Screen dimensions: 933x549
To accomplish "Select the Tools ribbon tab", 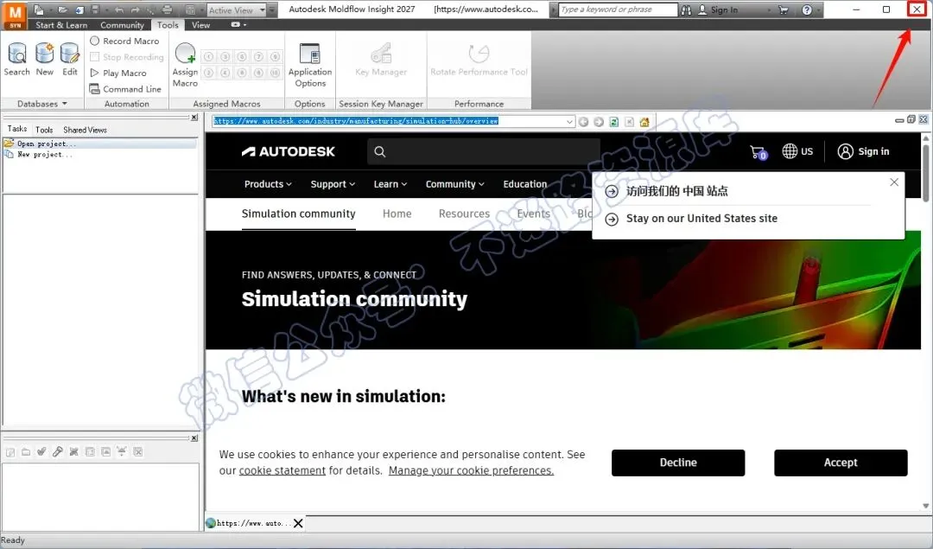I will click(x=168, y=25).
